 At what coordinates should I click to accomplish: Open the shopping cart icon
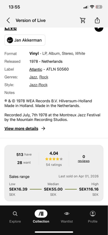pos(83,20)
